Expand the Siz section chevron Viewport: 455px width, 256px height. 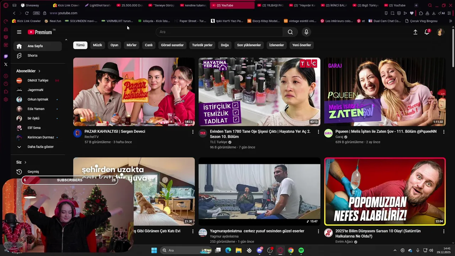25,162
